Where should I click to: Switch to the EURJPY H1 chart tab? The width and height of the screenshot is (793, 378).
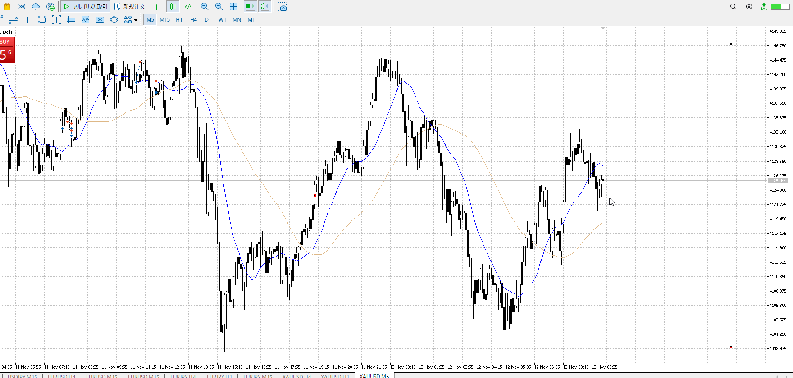(219, 376)
